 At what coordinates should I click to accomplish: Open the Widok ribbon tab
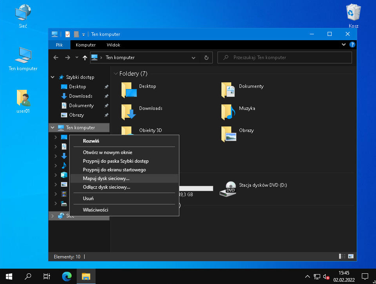point(113,45)
